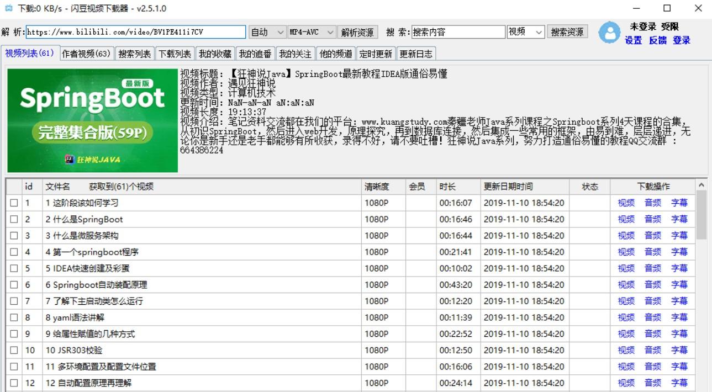
Task: Tick the checkbox for 什么是微服务架构 row
Action: pos(14,236)
